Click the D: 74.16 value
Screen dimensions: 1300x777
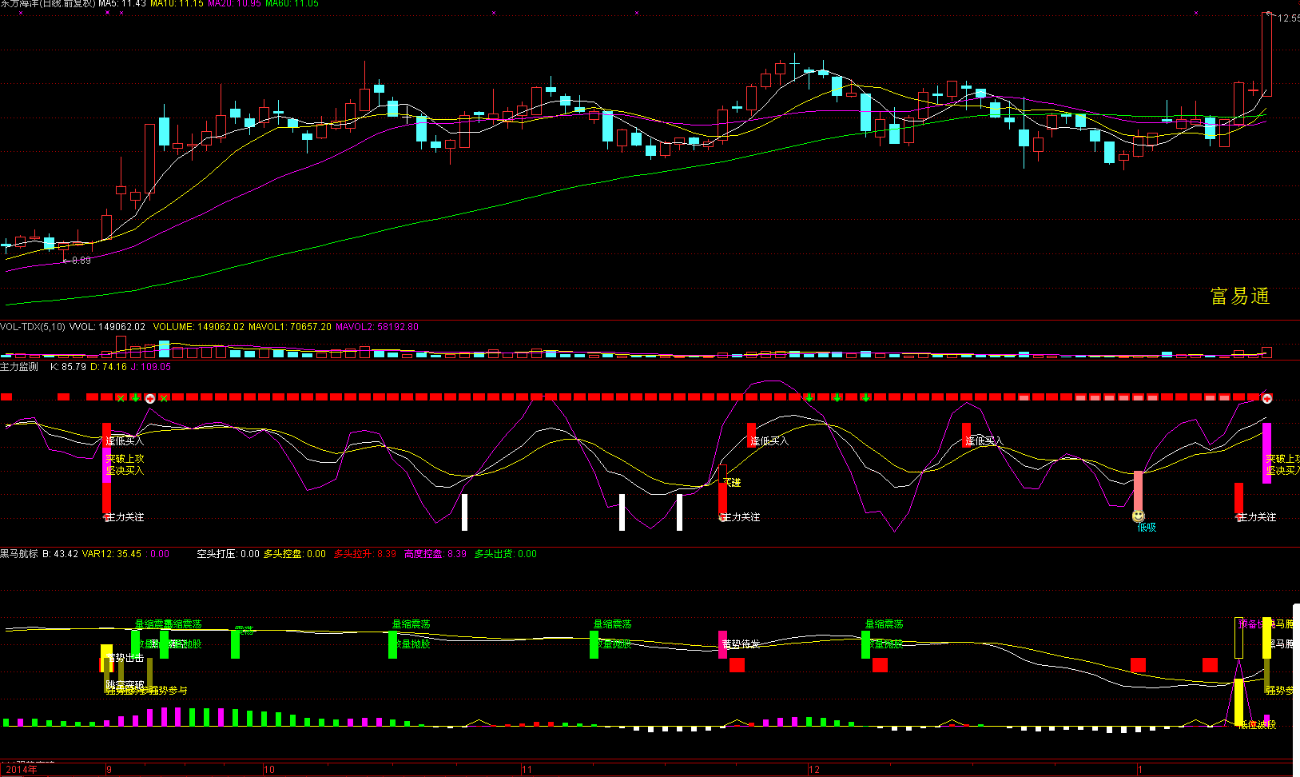click(109, 367)
